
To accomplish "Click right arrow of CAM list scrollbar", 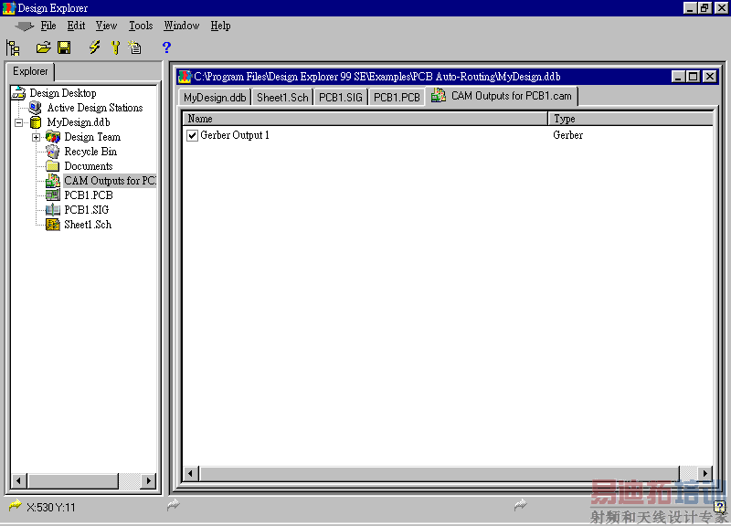I will tap(705, 473).
